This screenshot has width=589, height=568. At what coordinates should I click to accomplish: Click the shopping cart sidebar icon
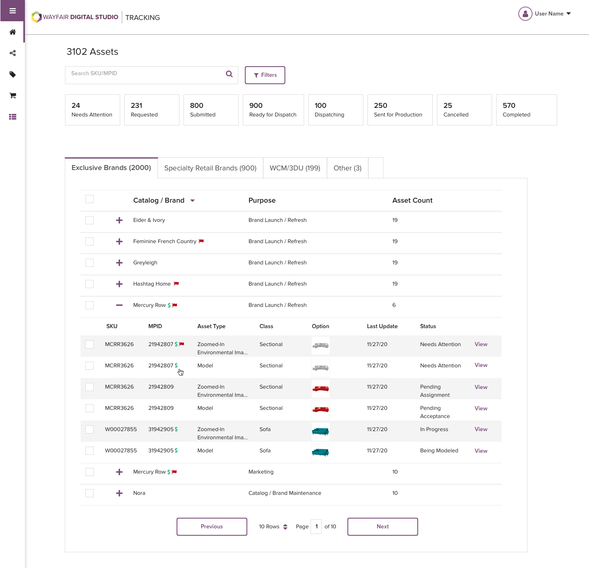point(13,96)
